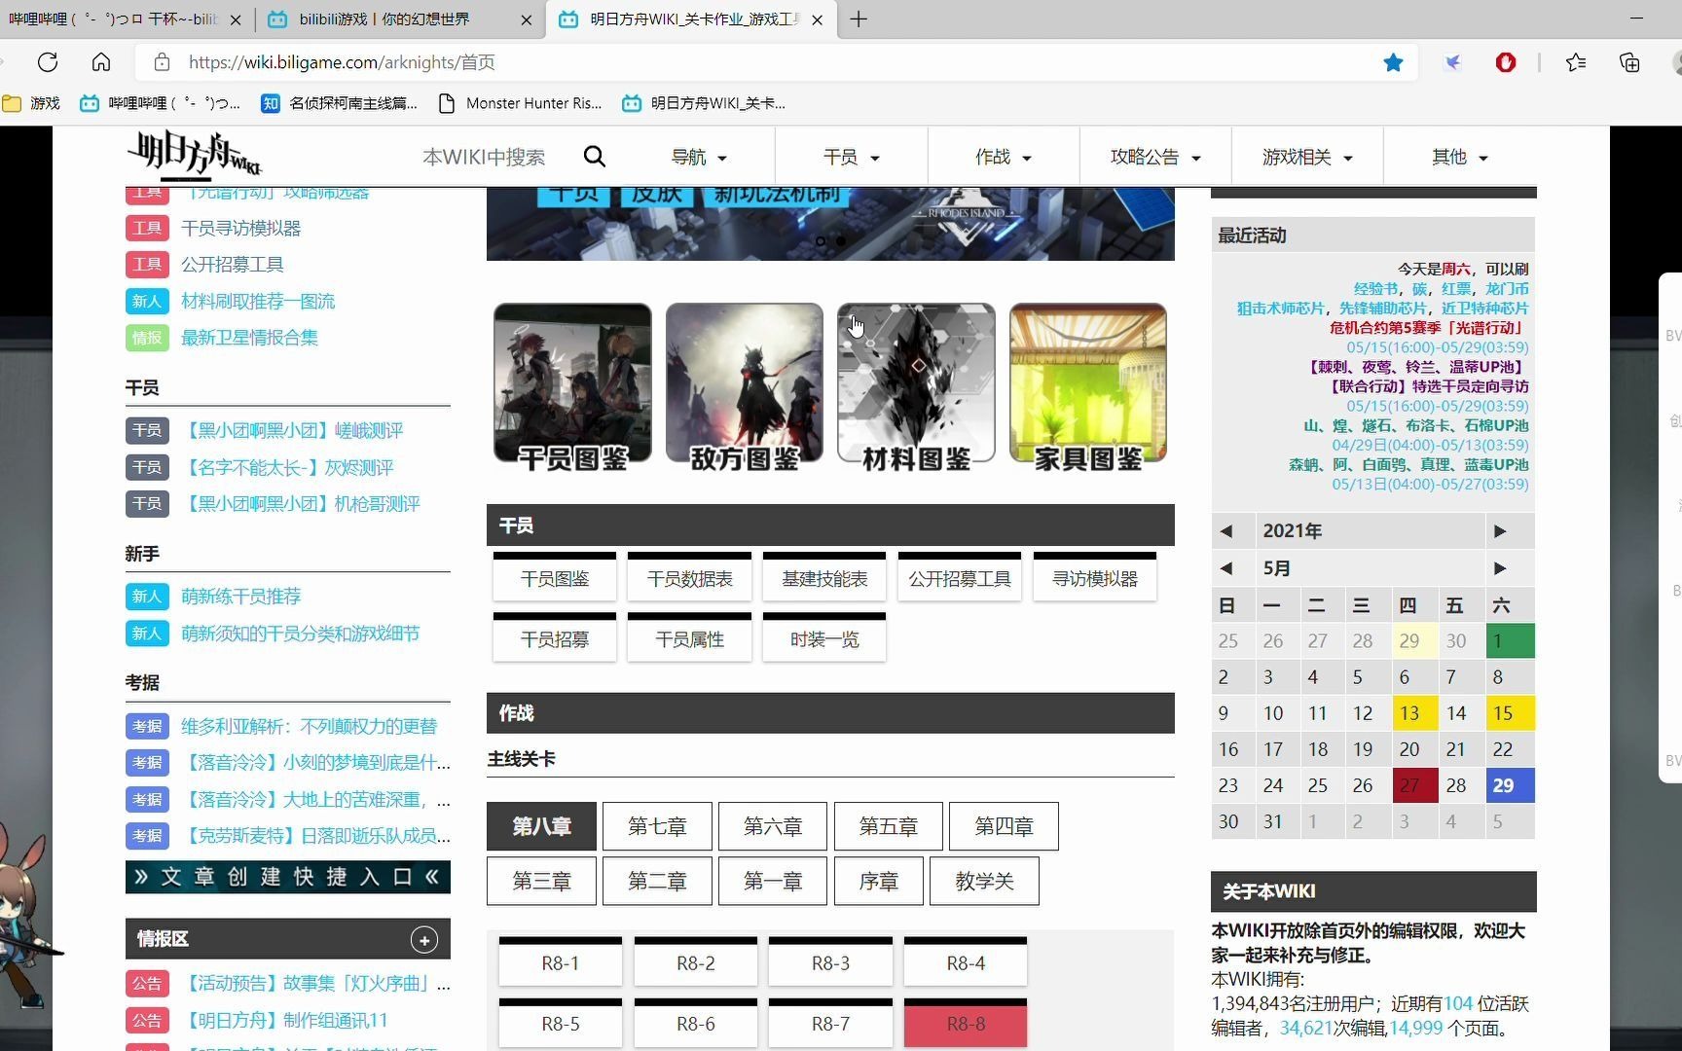
Task: Expand the 游戏相关 dropdown menu
Action: tap(1307, 157)
